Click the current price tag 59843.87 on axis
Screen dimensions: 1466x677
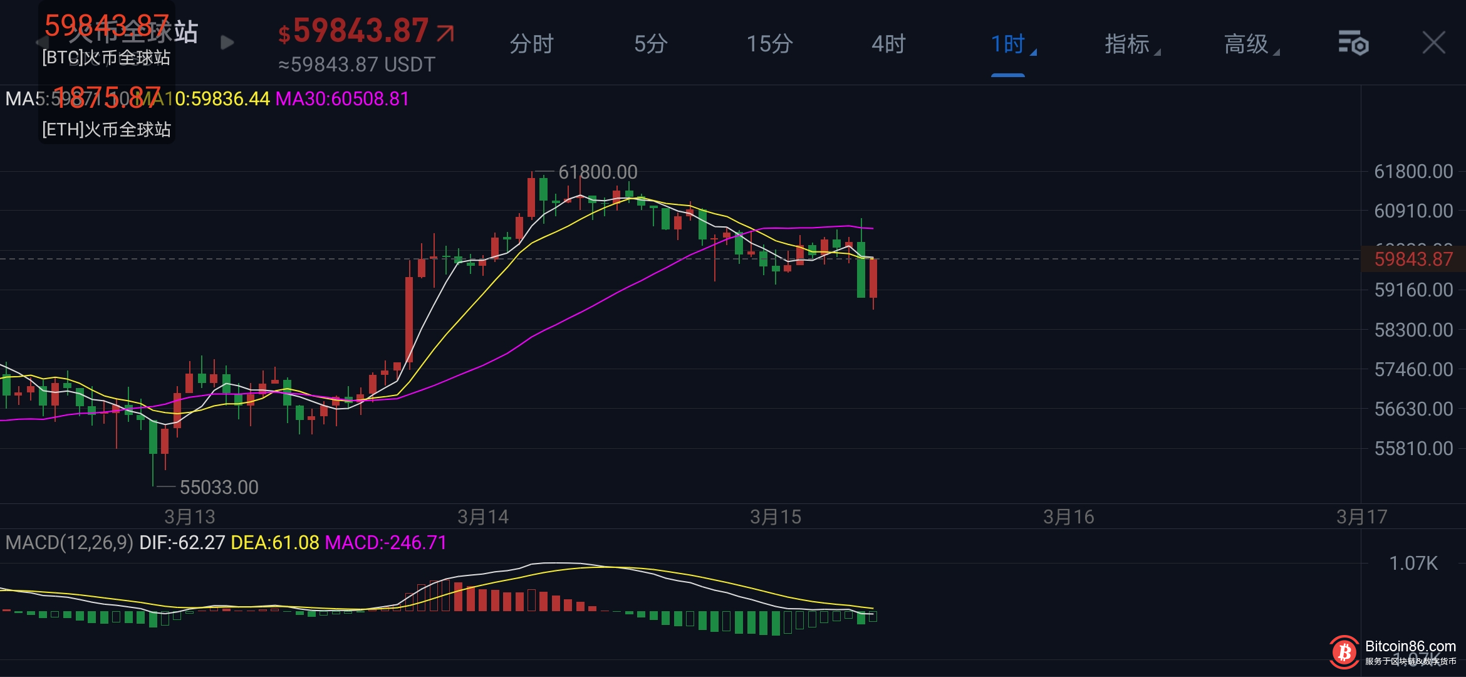pyautogui.click(x=1413, y=259)
